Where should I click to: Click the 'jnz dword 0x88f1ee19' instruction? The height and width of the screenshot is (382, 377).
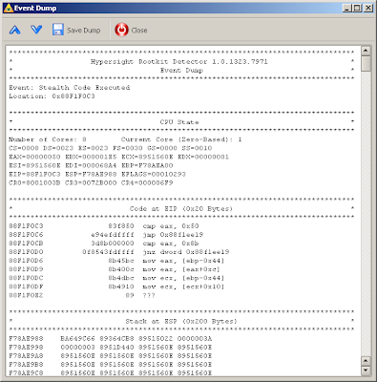[x=186, y=252]
